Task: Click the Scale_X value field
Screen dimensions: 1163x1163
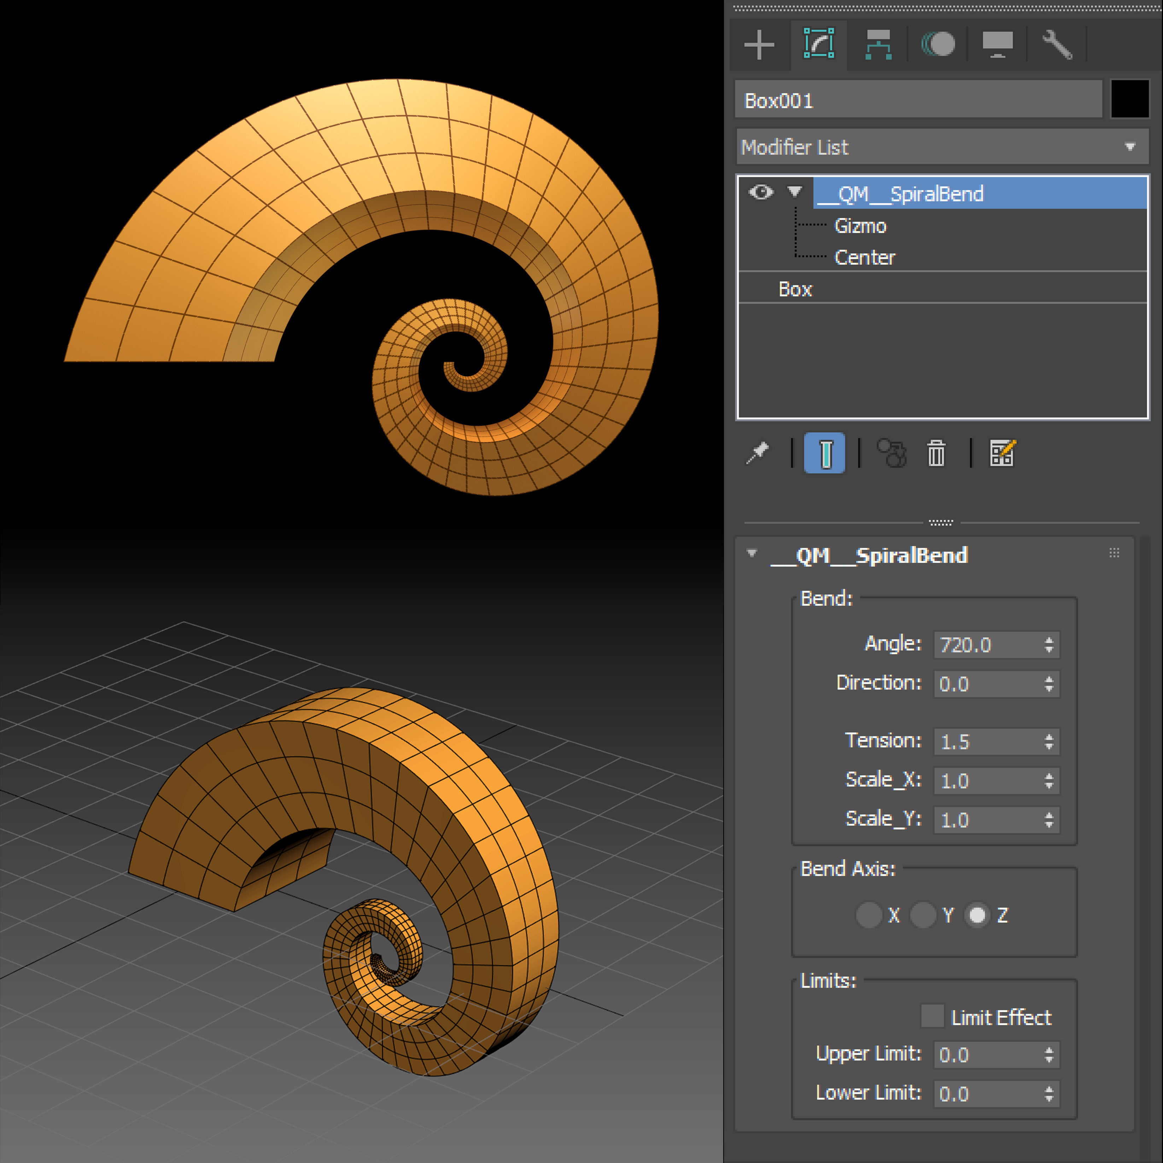Action: 988,781
